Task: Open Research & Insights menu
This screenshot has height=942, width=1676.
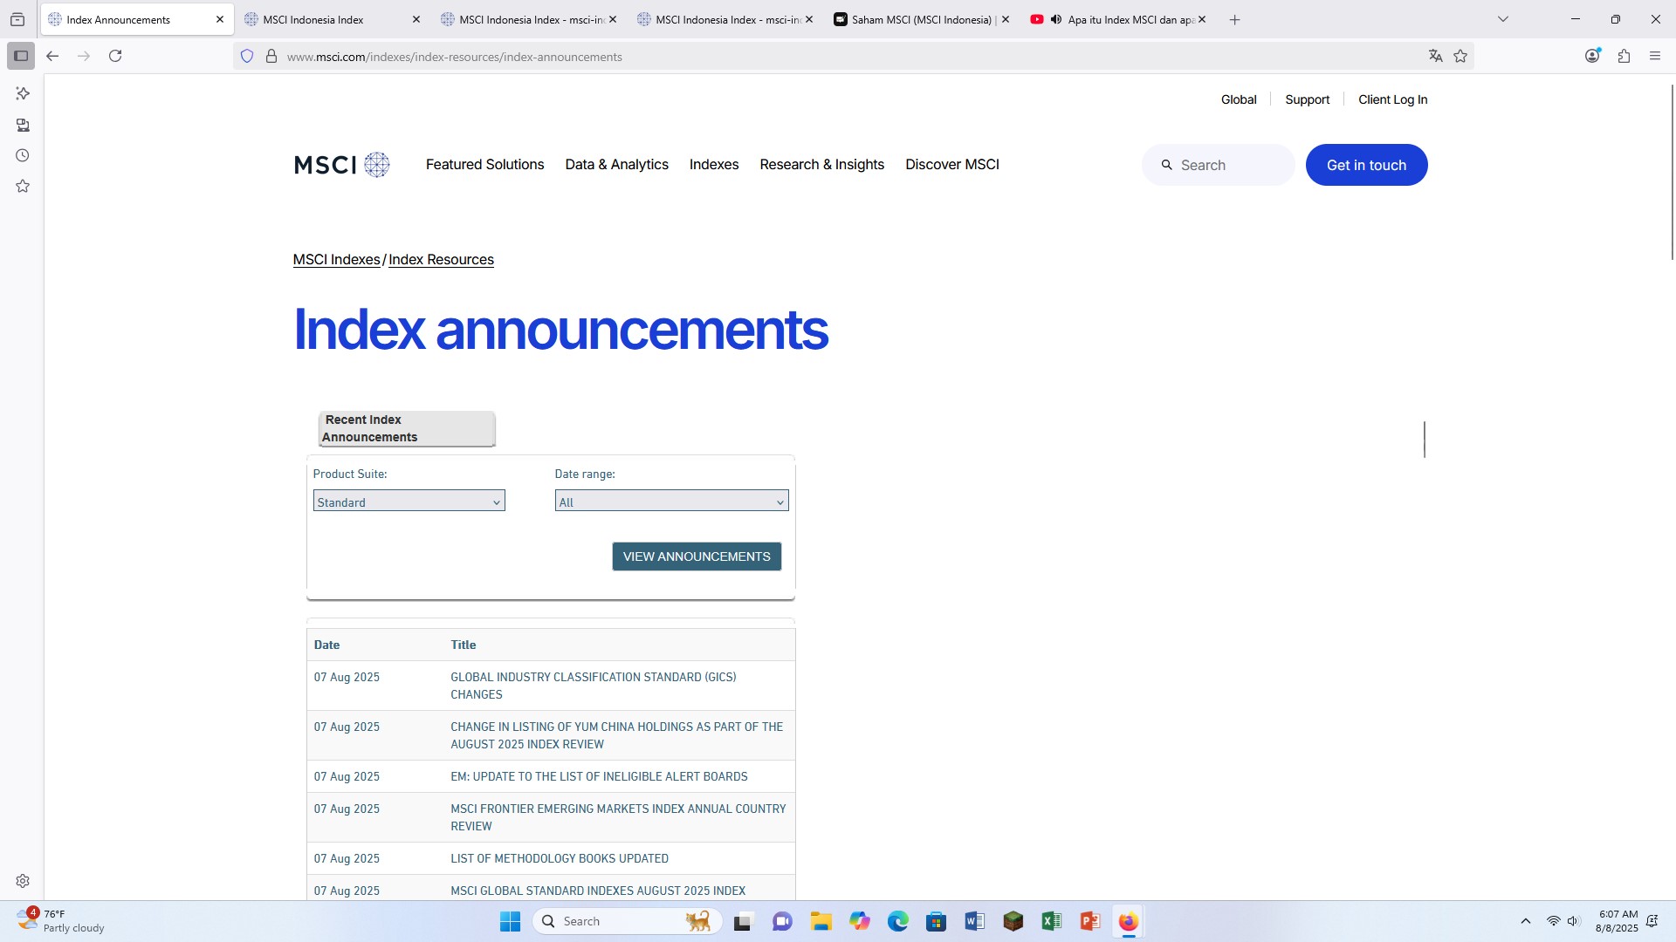Action: click(821, 165)
